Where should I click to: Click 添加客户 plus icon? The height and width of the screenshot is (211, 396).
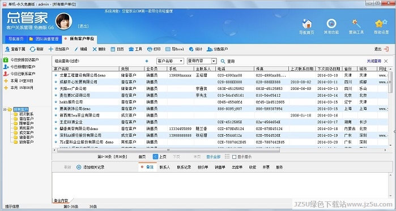[x=51, y=49]
